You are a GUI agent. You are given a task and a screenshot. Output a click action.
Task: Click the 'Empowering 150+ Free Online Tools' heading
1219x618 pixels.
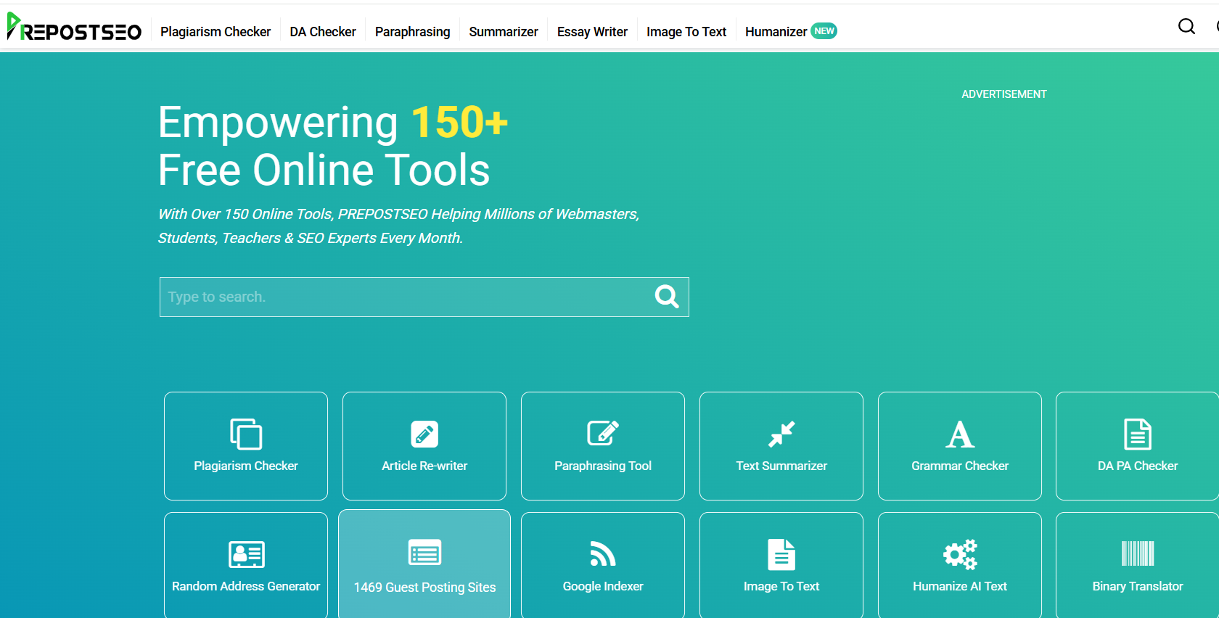[x=333, y=146]
